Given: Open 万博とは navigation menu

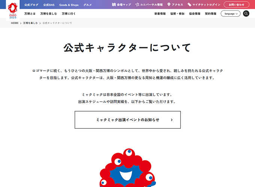Looking at the screenshot, I should click(x=30, y=14).
